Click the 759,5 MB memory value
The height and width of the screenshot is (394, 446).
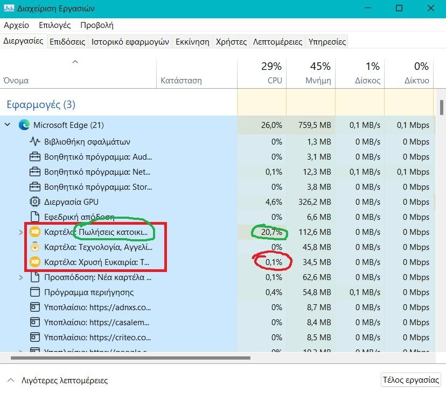click(x=315, y=125)
